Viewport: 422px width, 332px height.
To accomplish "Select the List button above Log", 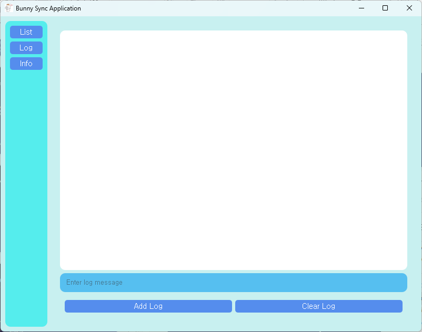I will [26, 32].
